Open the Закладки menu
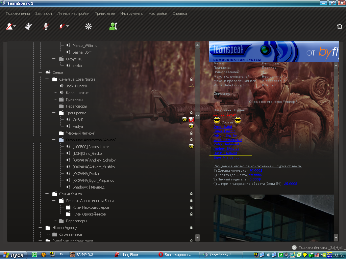The image size is (346, 259). [44, 13]
